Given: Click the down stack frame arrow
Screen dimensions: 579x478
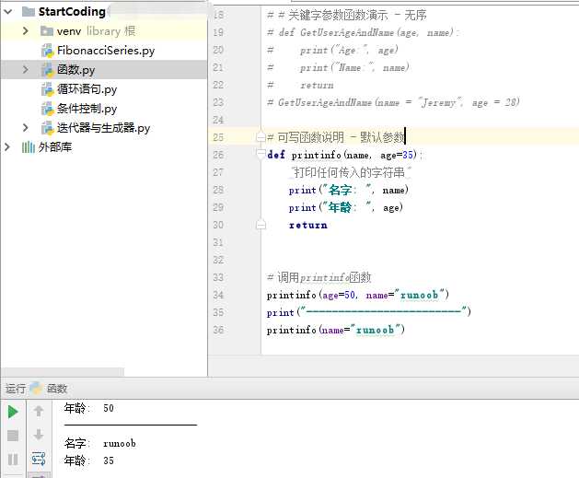Looking at the screenshot, I should click(x=39, y=435).
